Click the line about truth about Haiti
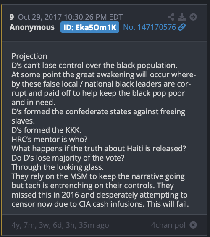 click(99, 149)
